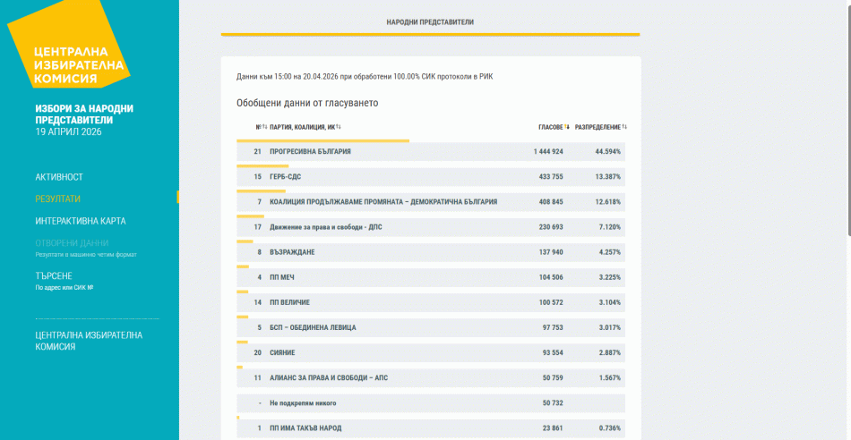Open the ИНТЕРАКТИВНА КАРТА page
This screenshot has width=851, height=440.
[81, 221]
